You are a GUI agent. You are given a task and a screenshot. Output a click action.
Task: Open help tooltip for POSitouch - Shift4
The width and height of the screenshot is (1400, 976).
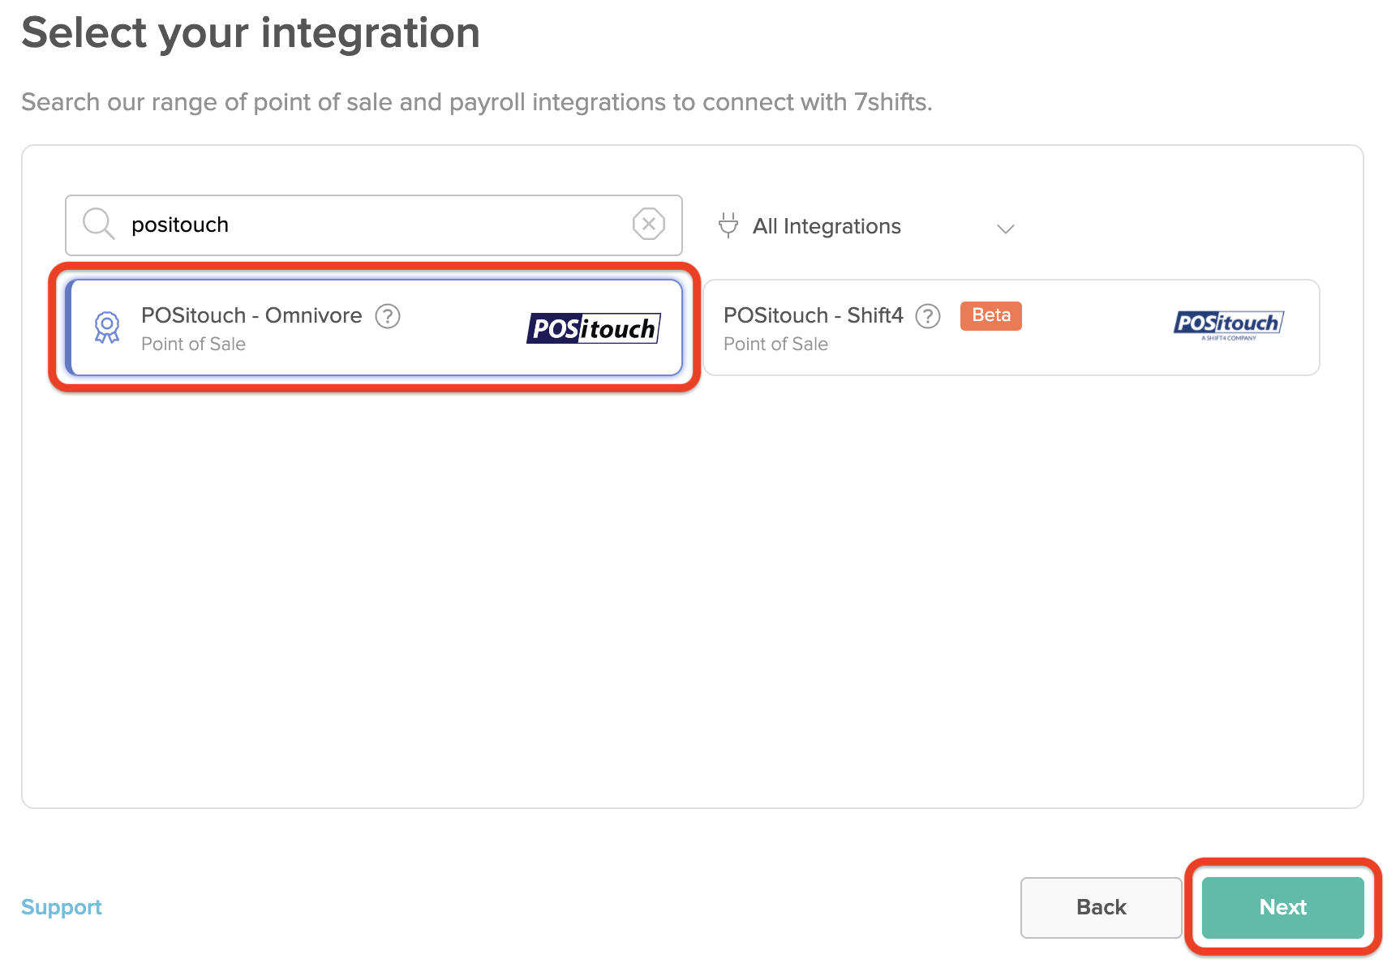point(927,316)
